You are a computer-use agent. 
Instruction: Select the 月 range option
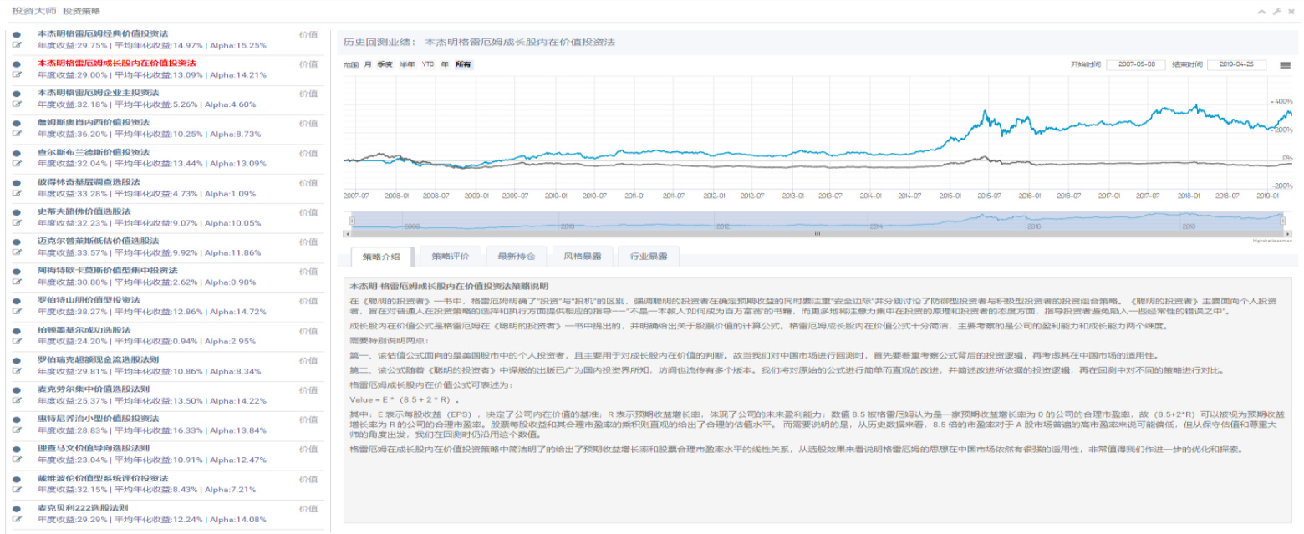368,64
